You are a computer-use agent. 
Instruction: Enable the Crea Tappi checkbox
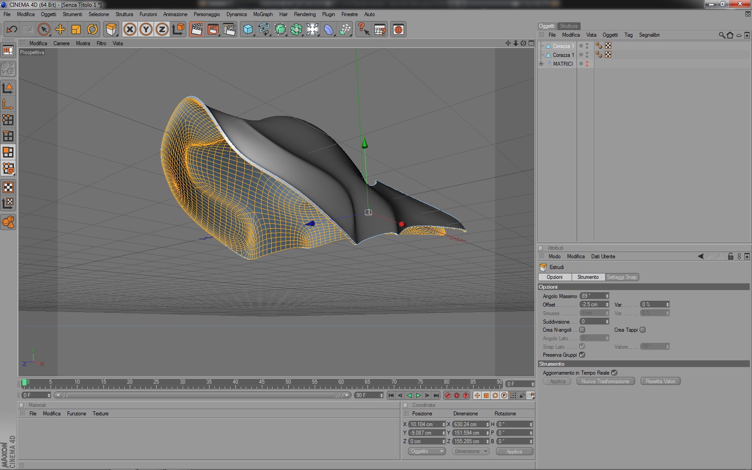[x=643, y=330]
